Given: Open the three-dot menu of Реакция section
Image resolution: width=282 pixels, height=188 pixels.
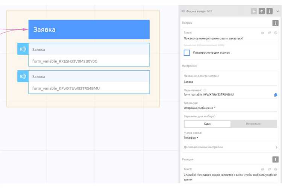Looking at the screenshot, I should click(x=275, y=159).
